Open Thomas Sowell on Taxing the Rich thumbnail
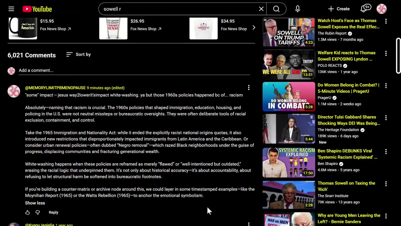Screen dimensions: 401x226 (289, 195)
